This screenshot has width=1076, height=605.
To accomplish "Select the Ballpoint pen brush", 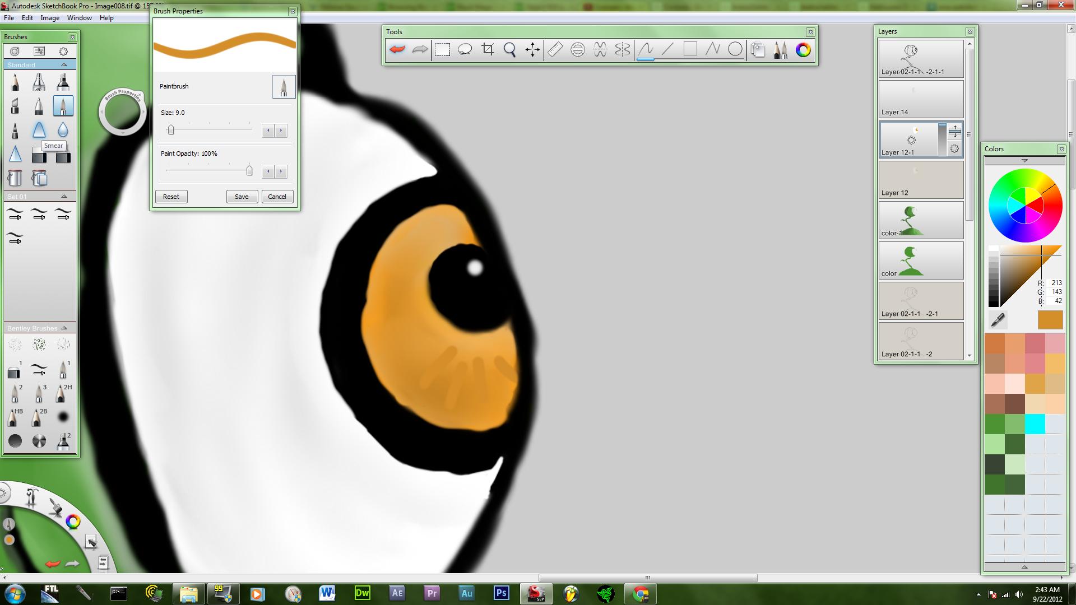I will [39, 106].
